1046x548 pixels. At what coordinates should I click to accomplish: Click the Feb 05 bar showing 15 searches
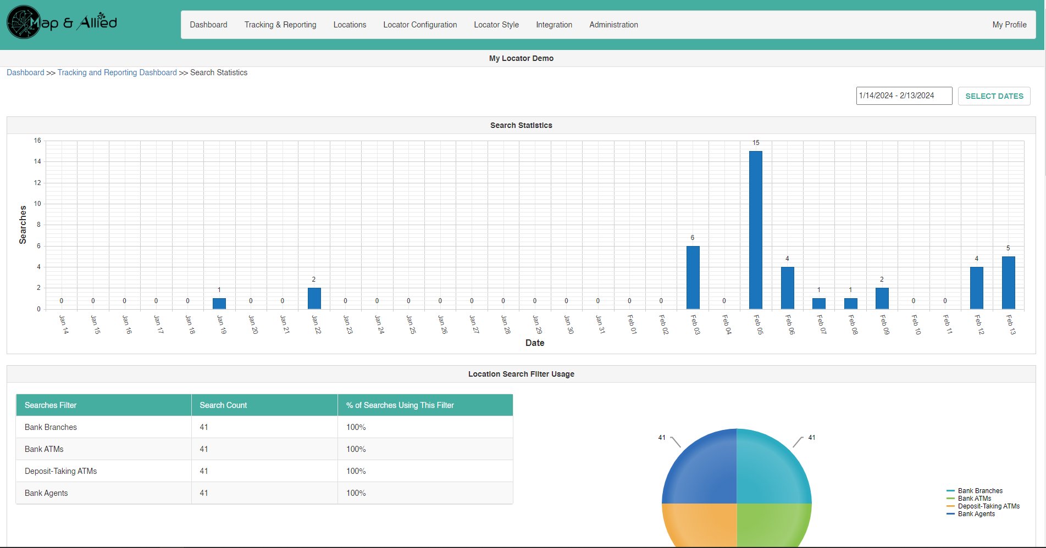(756, 230)
